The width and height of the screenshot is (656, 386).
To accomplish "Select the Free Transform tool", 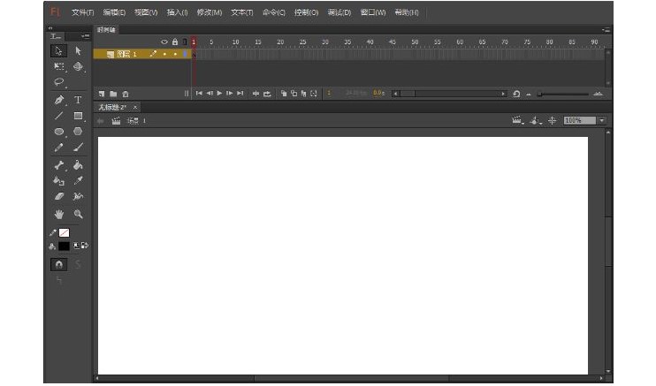I will pos(58,66).
